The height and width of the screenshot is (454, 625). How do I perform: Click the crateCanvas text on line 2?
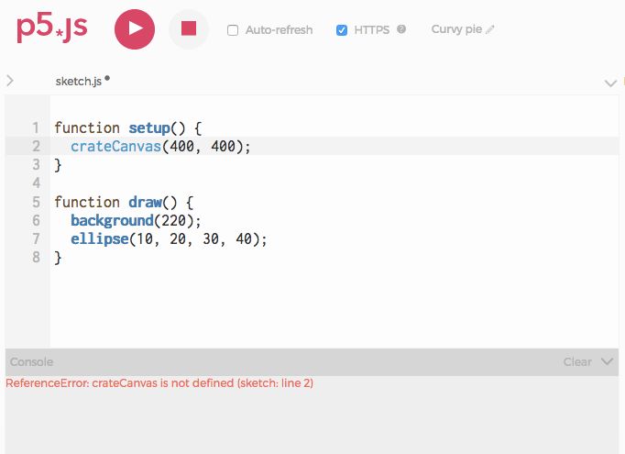(115, 146)
